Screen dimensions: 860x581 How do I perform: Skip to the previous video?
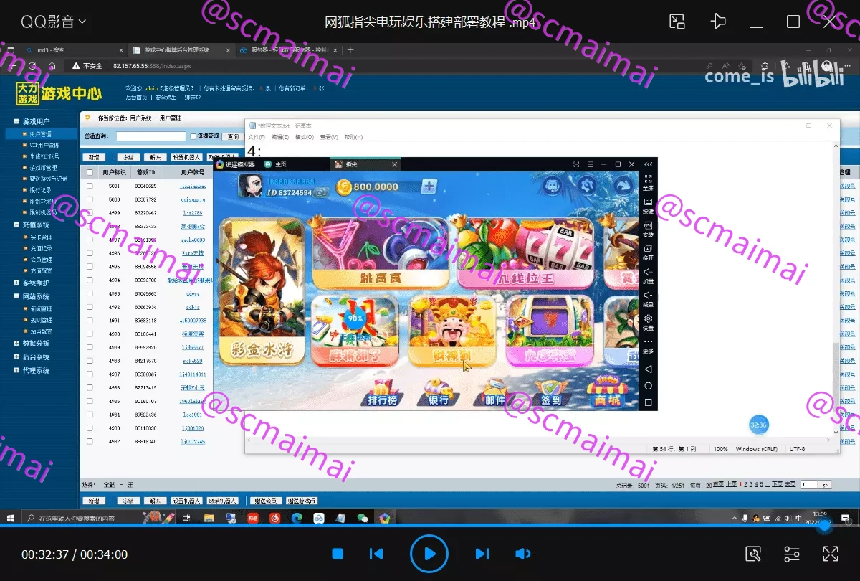(x=376, y=554)
